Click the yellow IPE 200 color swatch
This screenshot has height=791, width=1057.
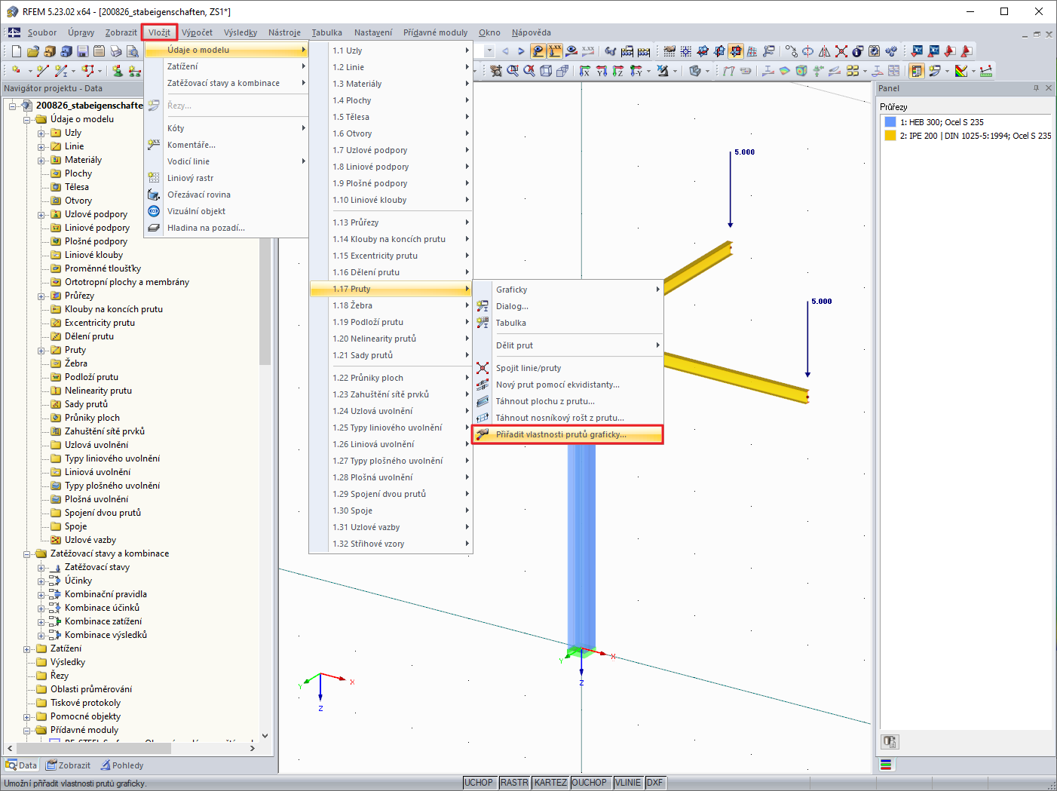click(x=890, y=136)
